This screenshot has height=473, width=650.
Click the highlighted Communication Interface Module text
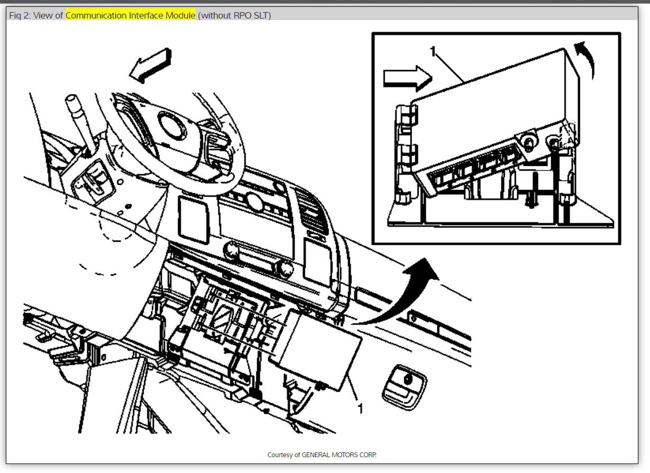[x=131, y=15]
